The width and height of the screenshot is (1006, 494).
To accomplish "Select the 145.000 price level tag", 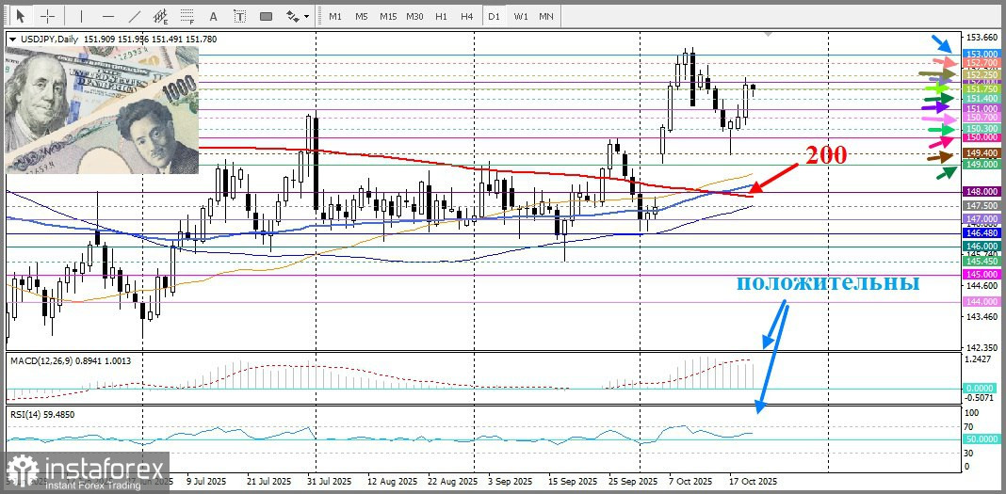I will [981, 274].
